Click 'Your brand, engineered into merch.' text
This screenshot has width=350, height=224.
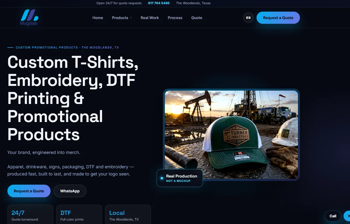pyautogui.click(x=44, y=152)
